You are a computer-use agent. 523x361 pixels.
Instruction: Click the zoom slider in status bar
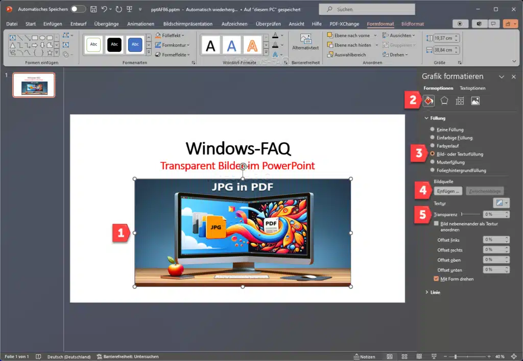pos(467,357)
